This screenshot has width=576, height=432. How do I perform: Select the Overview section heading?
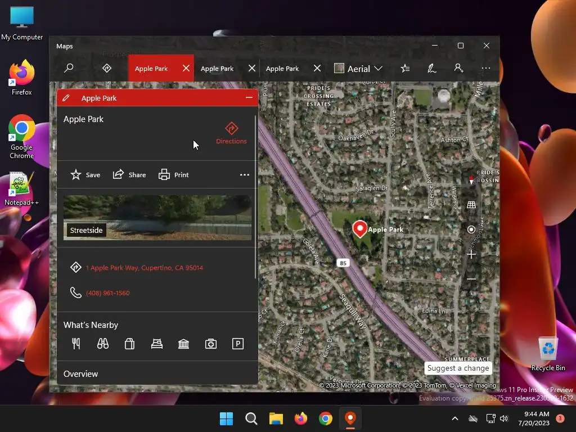click(81, 374)
